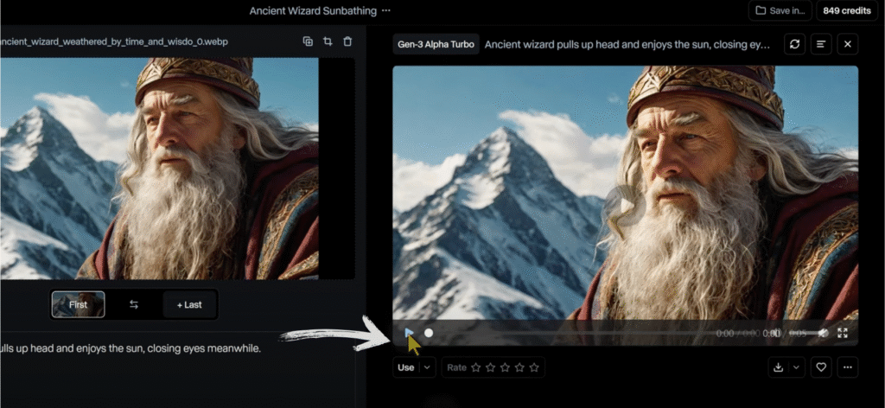Screen dimensions: 885x408
Task: Duplicate the uploaded image file
Action: (x=308, y=41)
